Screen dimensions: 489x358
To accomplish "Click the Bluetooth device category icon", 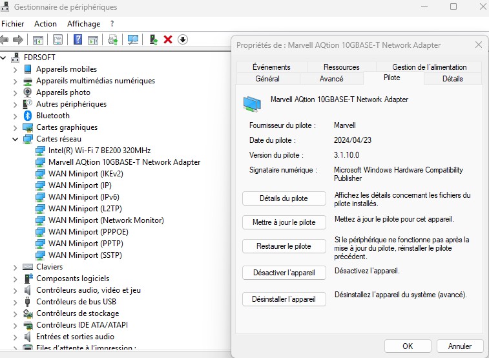I will pyautogui.click(x=28, y=116).
